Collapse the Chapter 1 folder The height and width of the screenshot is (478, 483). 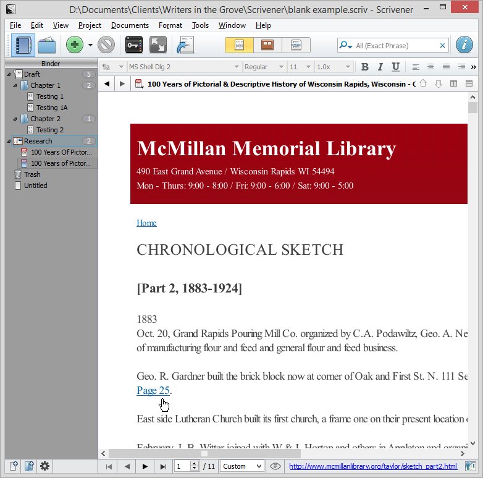(15, 85)
